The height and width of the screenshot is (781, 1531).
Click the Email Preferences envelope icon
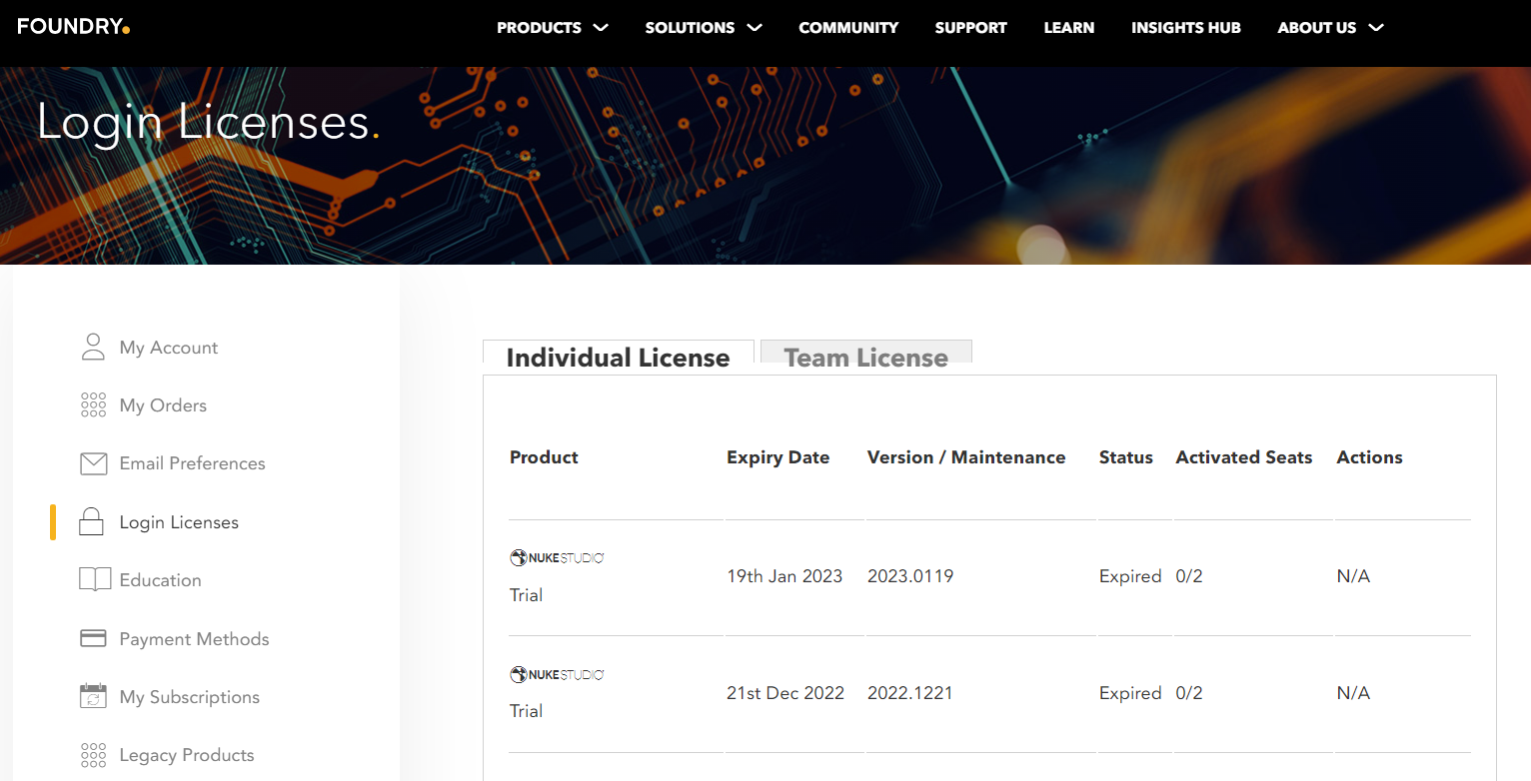pos(93,463)
